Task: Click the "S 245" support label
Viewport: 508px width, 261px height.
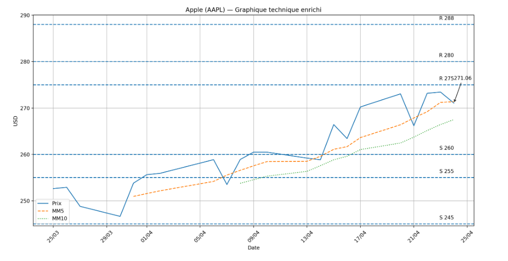Action: coord(447,218)
